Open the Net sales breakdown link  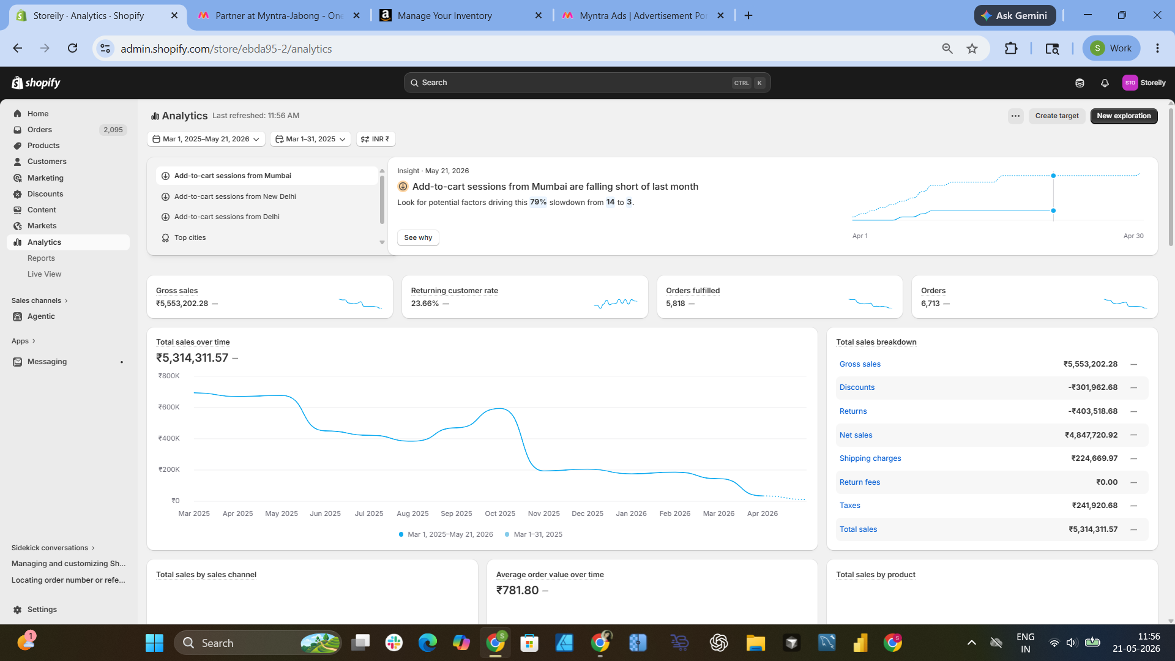(x=856, y=435)
